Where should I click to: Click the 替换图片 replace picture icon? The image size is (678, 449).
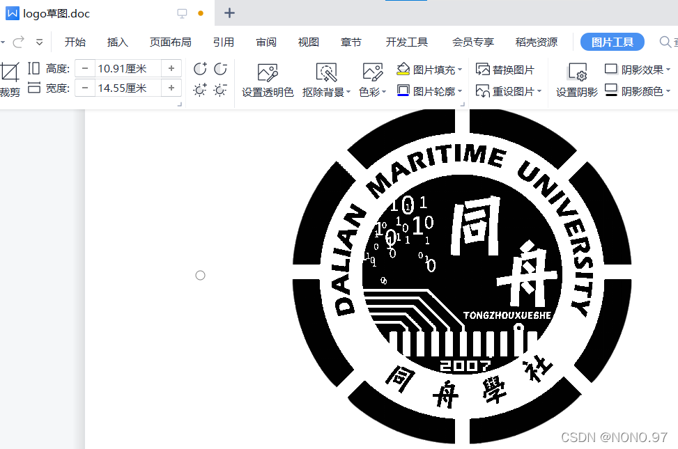coord(482,68)
